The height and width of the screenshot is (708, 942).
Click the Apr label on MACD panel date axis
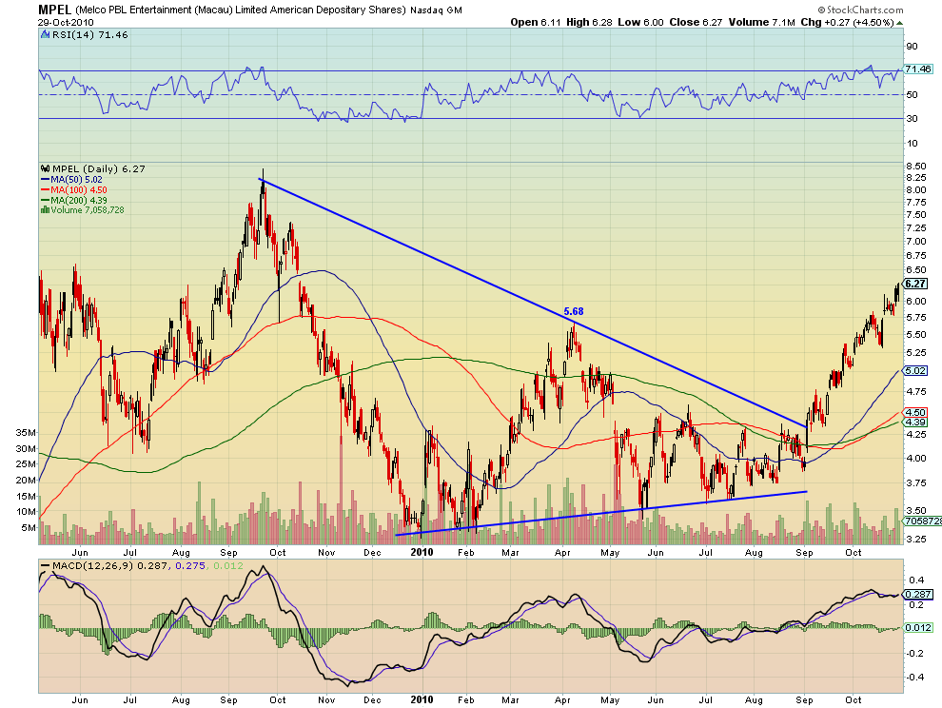(562, 700)
